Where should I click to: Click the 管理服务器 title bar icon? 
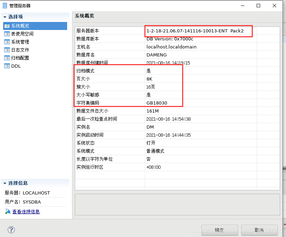[x=5, y=6]
